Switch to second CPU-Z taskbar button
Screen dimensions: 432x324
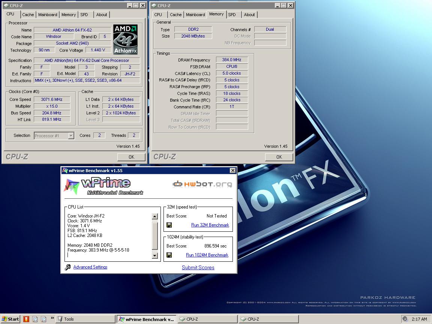268,319
